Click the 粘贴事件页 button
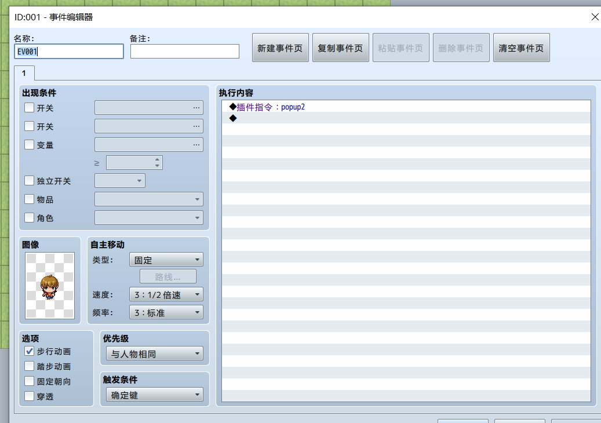This screenshot has width=601, height=423. pyautogui.click(x=401, y=48)
